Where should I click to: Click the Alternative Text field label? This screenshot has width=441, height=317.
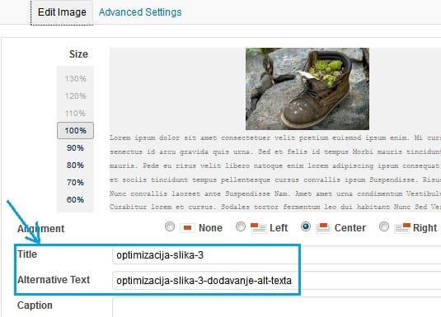point(54,280)
